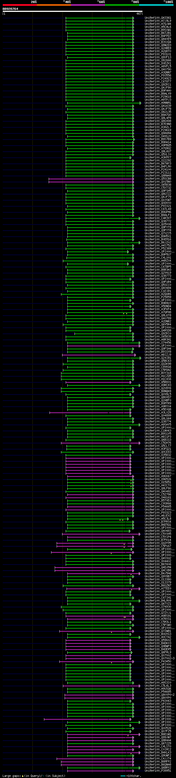The image size is (176, 778).
Task: Open the UniRef100_B4FPD7 entry
Action: click(158, 36)
